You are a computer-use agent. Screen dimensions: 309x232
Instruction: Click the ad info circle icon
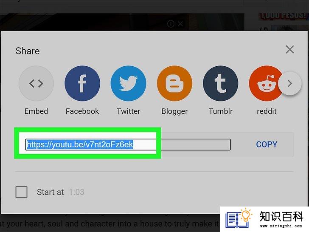(x=171, y=24)
